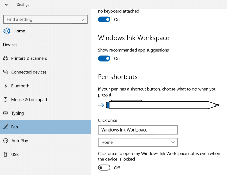Click the Printers & scanners printer icon
The image size is (227, 175).
click(x=6, y=58)
